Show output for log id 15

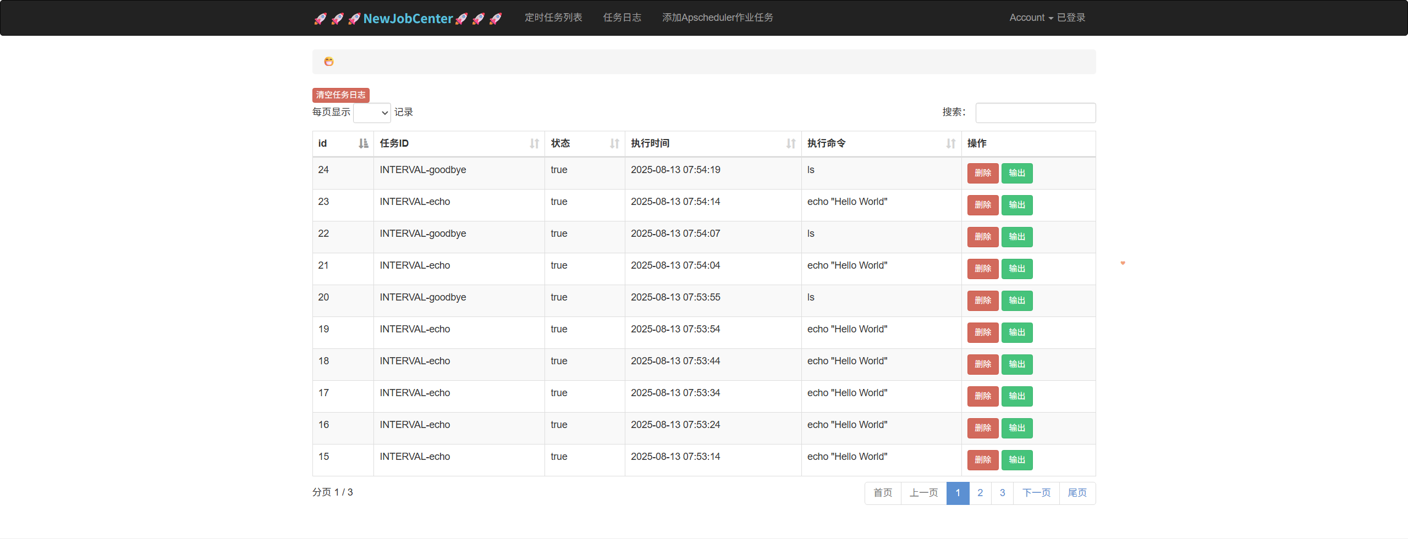1017,460
